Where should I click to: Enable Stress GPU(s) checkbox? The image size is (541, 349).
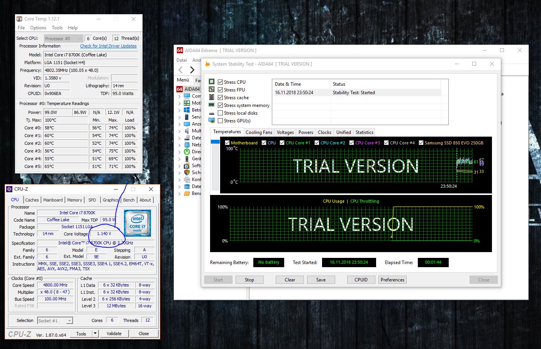point(220,120)
